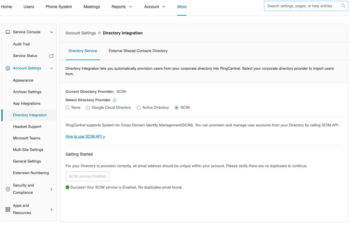Viewport: 349px width, 225px height.
Task: Open the Users menu item
Action: (29, 7)
